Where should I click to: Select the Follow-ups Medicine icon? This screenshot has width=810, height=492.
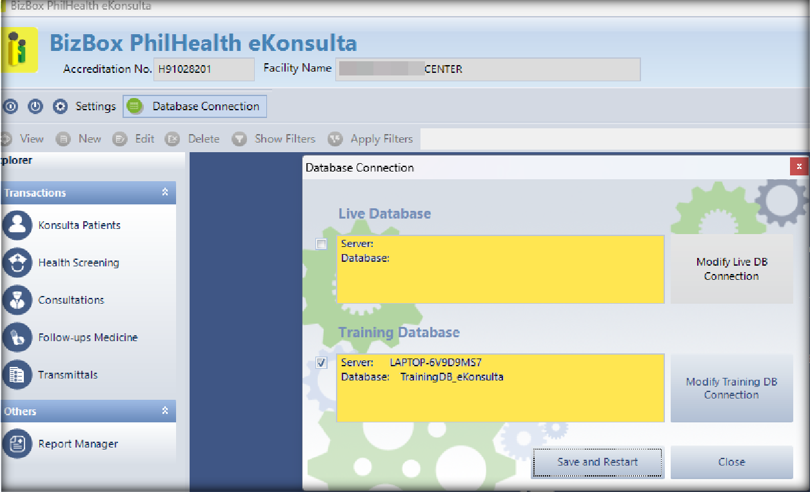17,337
